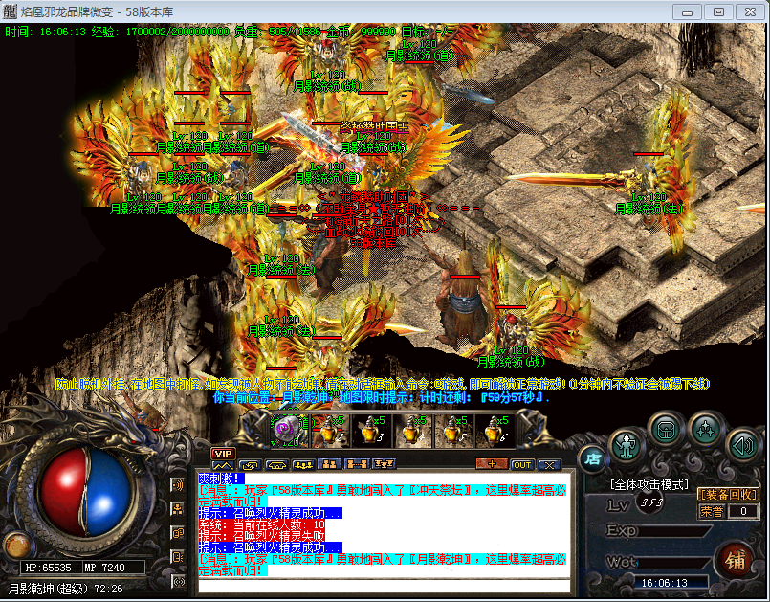Click the OUT logout button
Viewport: 770px width, 602px height.
(521, 465)
